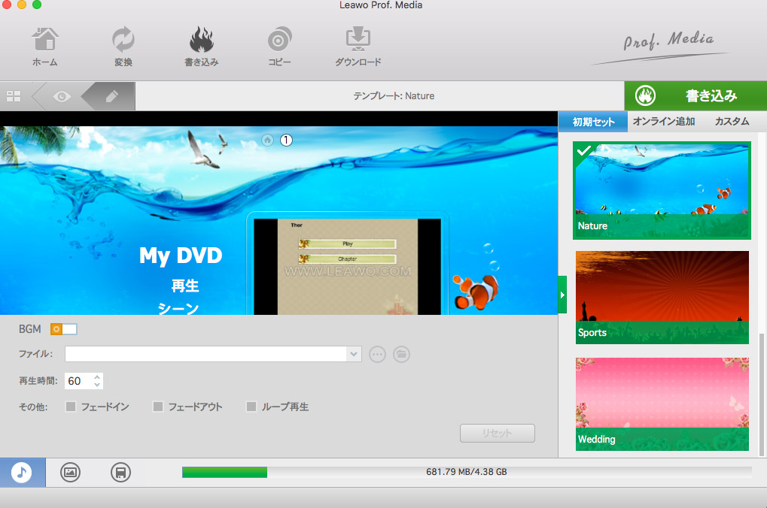Image resolution: width=767 pixels, height=508 pixels.
Task: Click the green 書き込み burn button
Action: coord(695,95)
